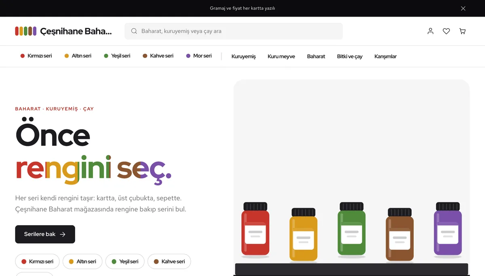Viewport: 485px width, 276px height.
Task: Select Kahve seri in the navigation bar
Action: [158, 56]
